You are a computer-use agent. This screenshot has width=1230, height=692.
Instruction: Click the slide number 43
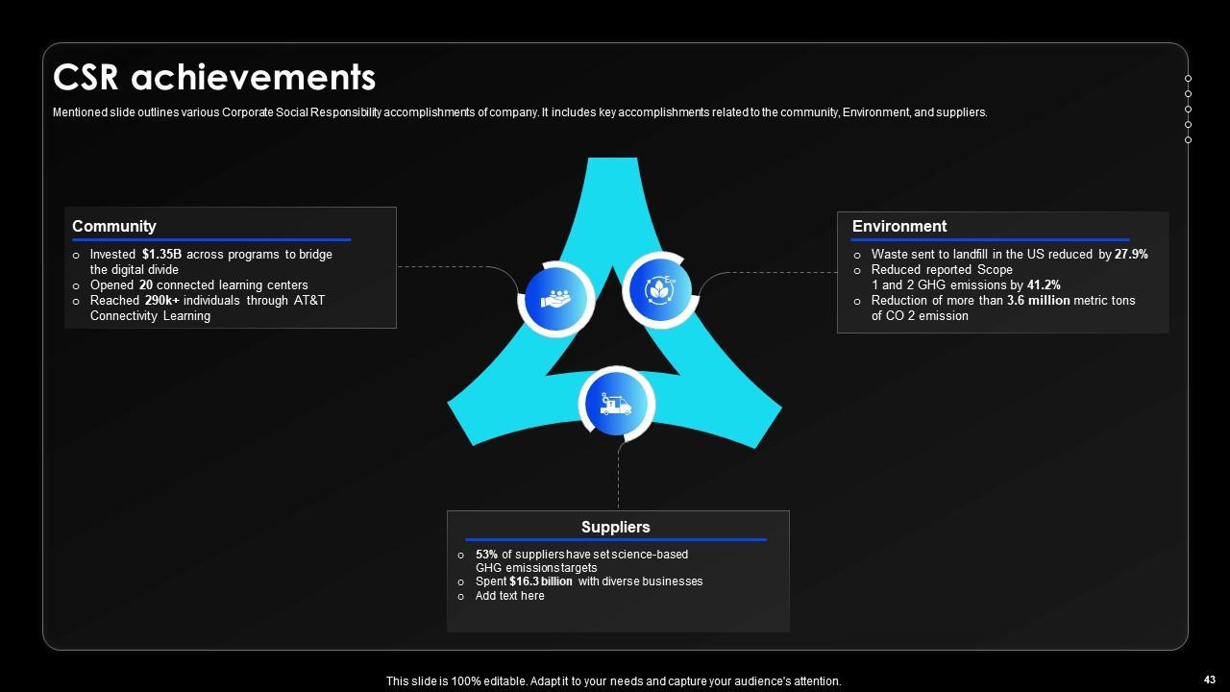point(1210,680)
